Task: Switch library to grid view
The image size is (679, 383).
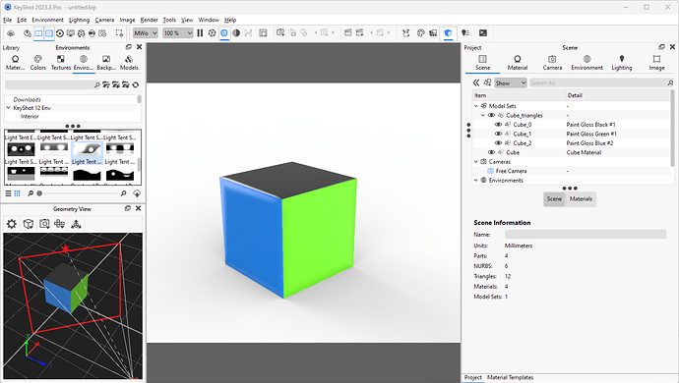Action: [18, 193]
